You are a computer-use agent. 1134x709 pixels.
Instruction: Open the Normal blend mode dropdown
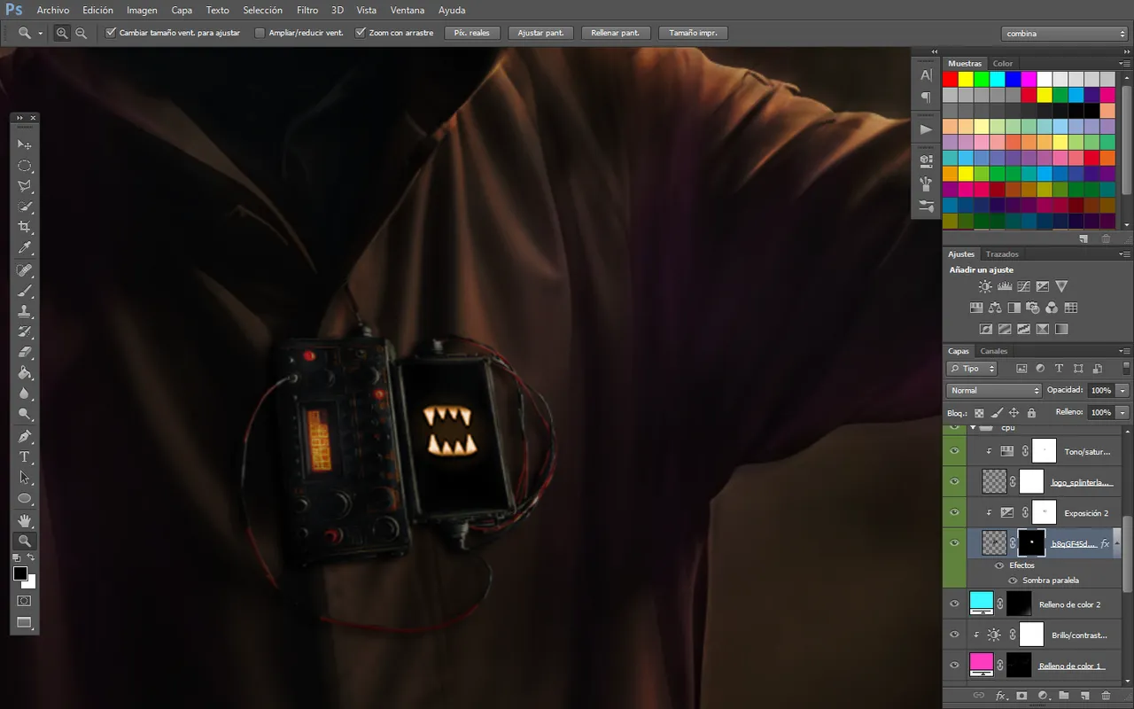(x=995, y=391)
